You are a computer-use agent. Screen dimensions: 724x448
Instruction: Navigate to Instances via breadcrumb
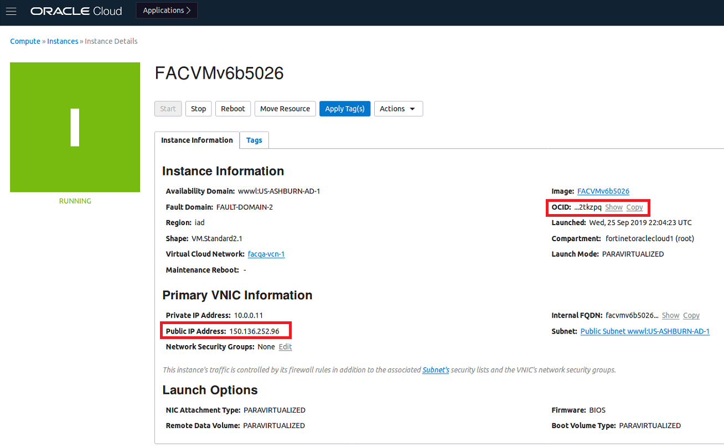tap(63, 41)
